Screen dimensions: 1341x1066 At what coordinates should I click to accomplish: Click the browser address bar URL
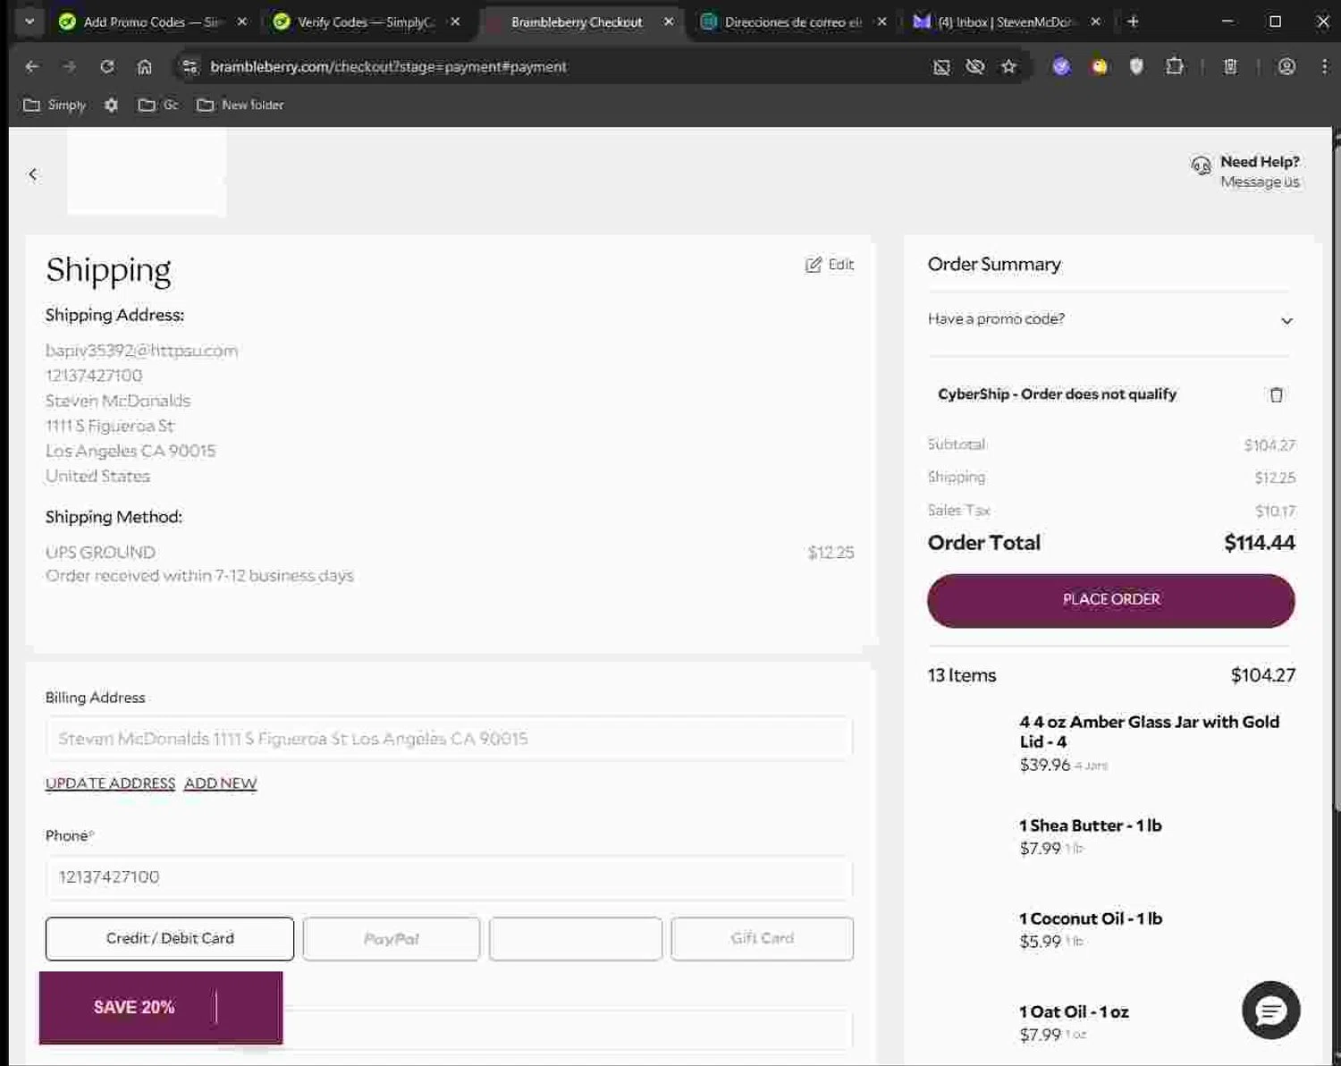click(x=388, y=66)
